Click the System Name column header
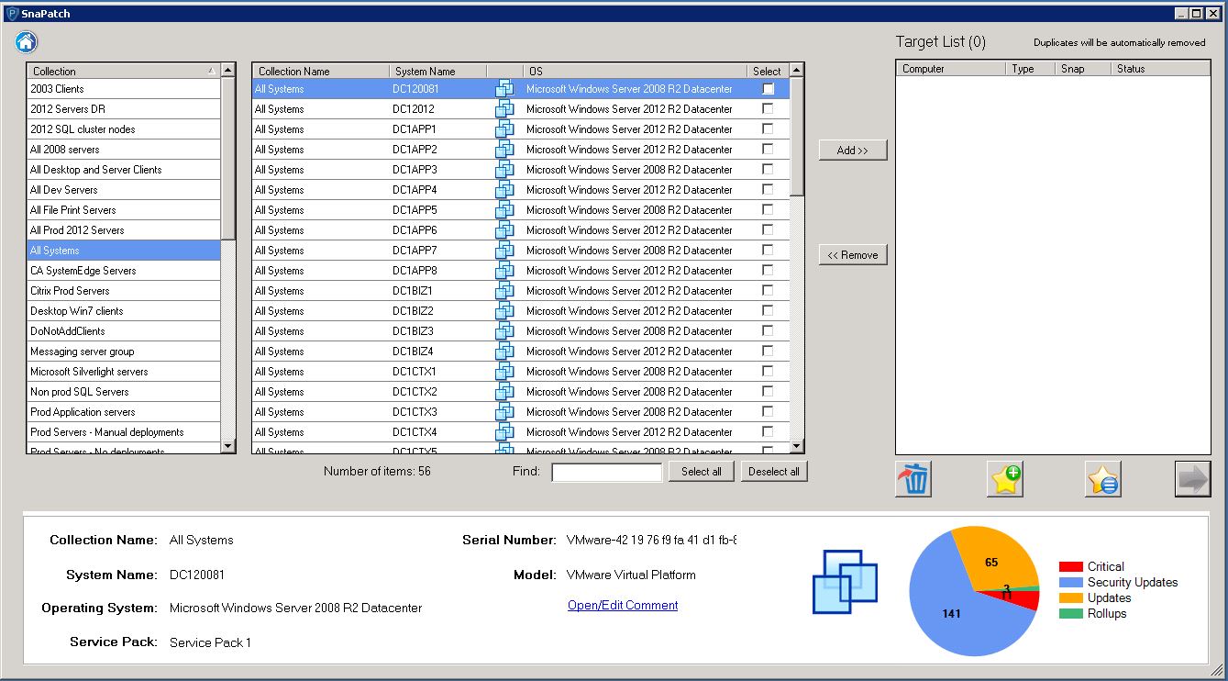Viewport: 1228px width, 681px height. tap(438, 71)
